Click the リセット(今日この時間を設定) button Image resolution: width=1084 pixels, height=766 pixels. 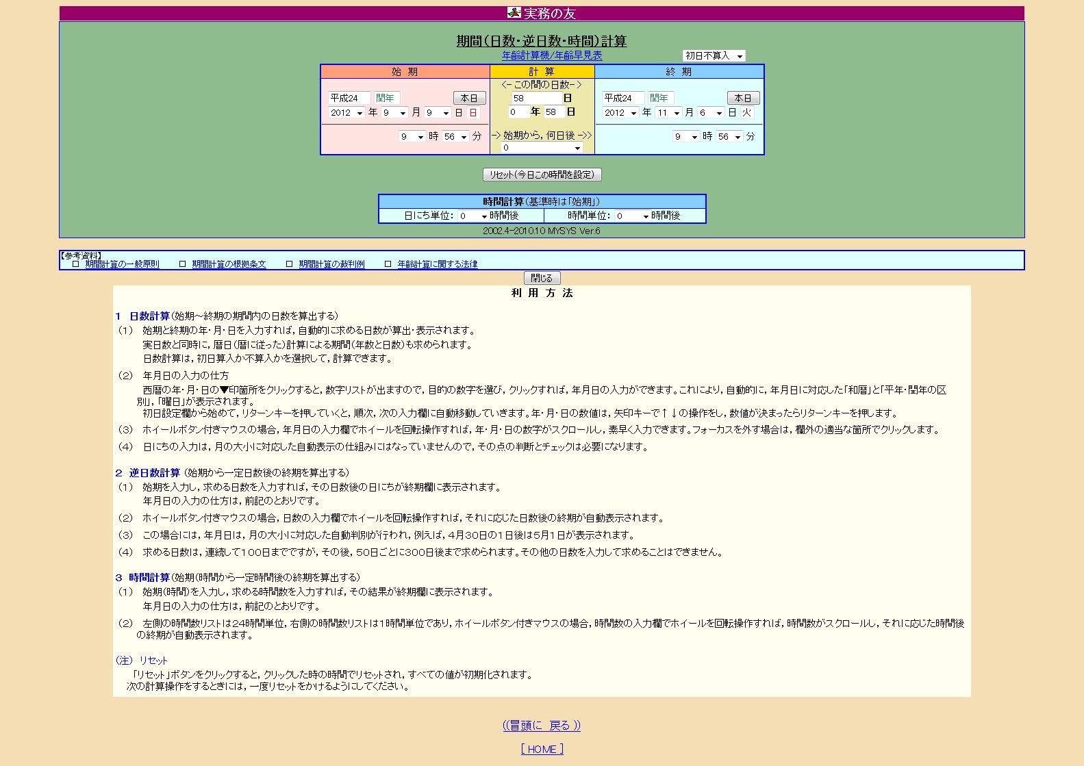pos(542,175)
